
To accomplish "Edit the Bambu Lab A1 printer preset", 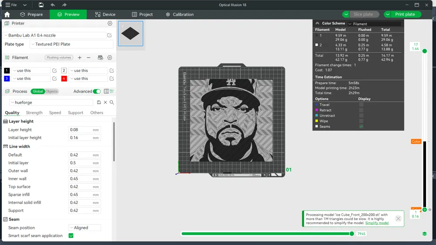I will coord(109,35).
